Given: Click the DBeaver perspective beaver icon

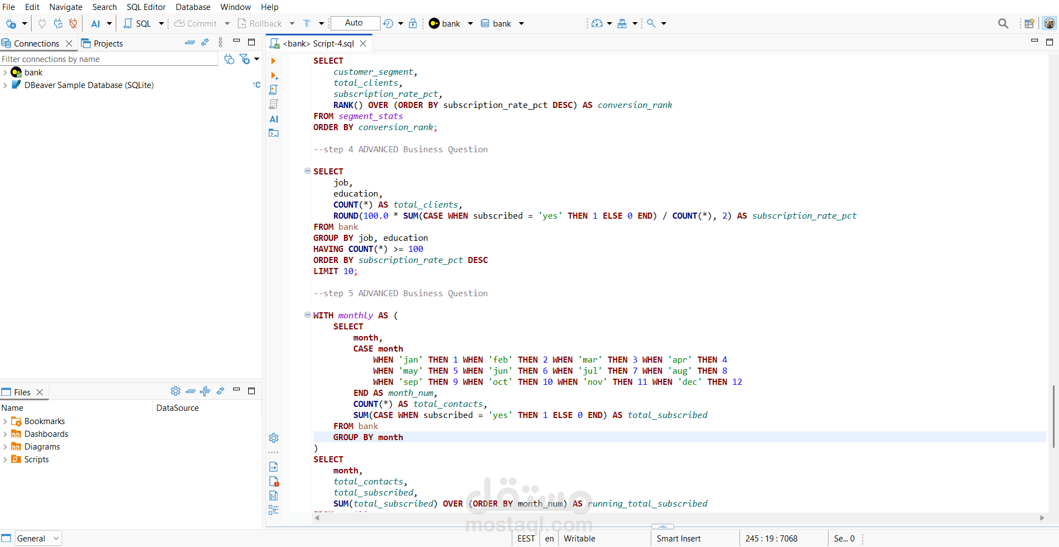Looking at the screenshot, I should (1049, 24).
